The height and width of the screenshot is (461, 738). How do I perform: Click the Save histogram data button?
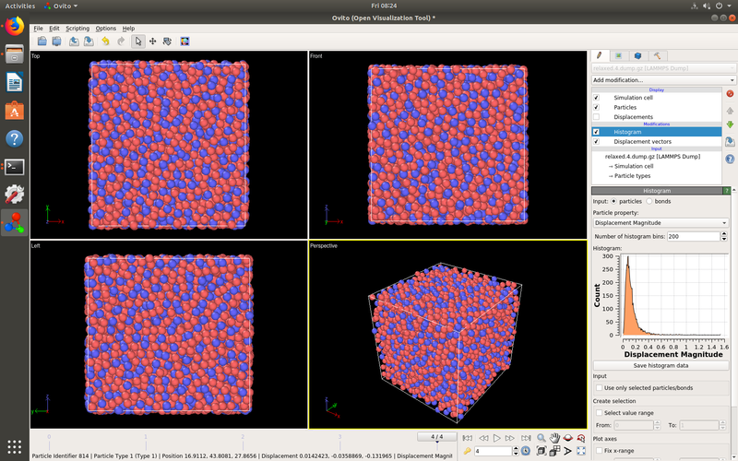click(661, 365)
